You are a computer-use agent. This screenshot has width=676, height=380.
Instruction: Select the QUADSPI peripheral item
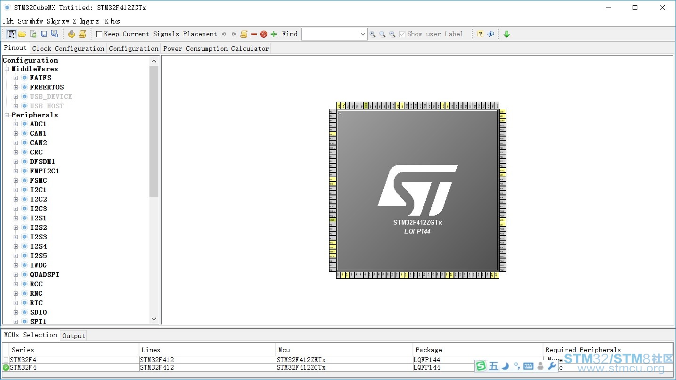45,275
